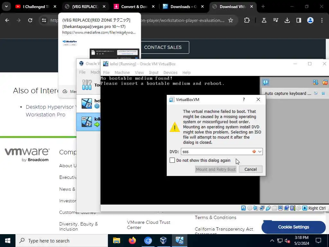Click the mouse integration icon in VM status bar

click(298, 208)
